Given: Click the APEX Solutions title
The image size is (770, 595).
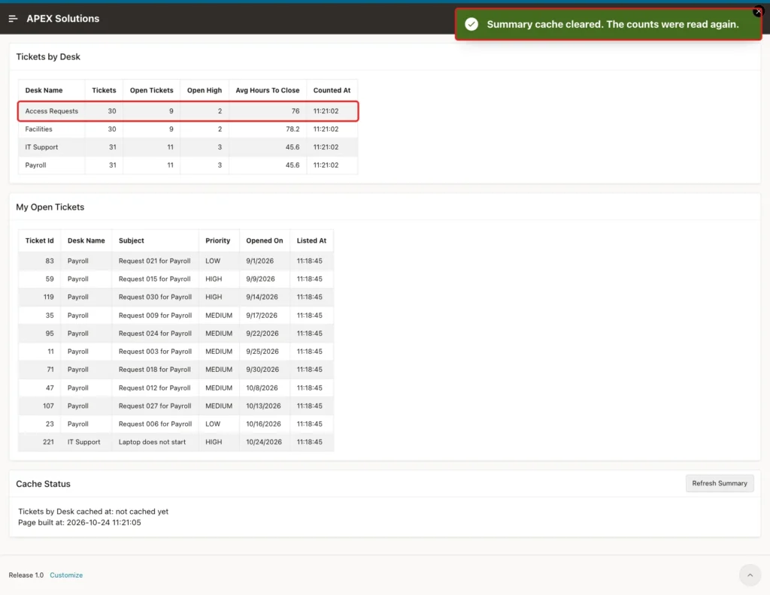Looking at the screenshot, I should point(63,19).
